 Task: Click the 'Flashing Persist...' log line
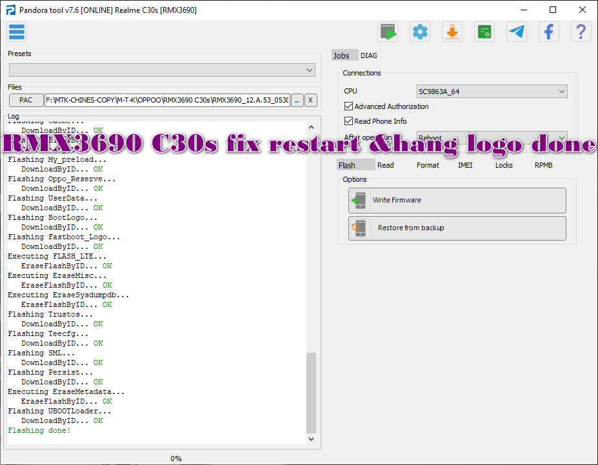pos(50,372)
